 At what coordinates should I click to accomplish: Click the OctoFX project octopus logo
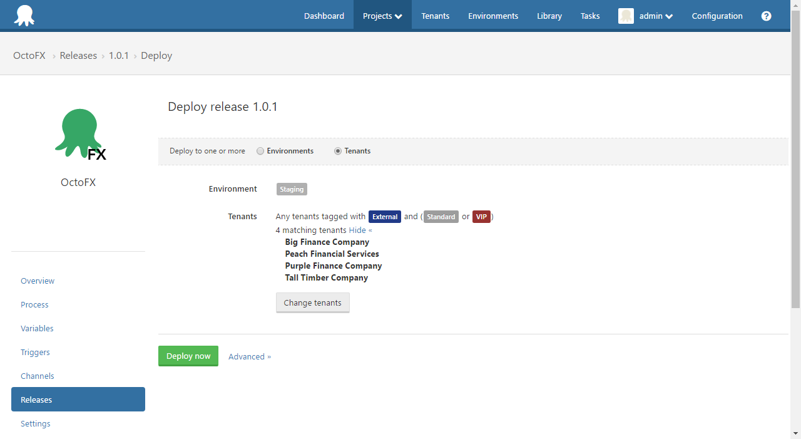78,133
